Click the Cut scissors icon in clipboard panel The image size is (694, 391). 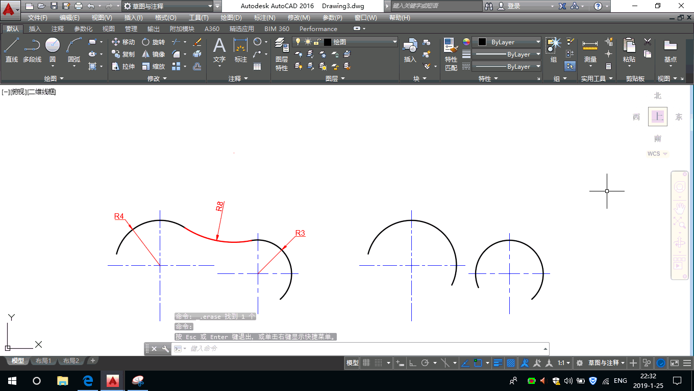pyautogui.click(x=648, y=42)
